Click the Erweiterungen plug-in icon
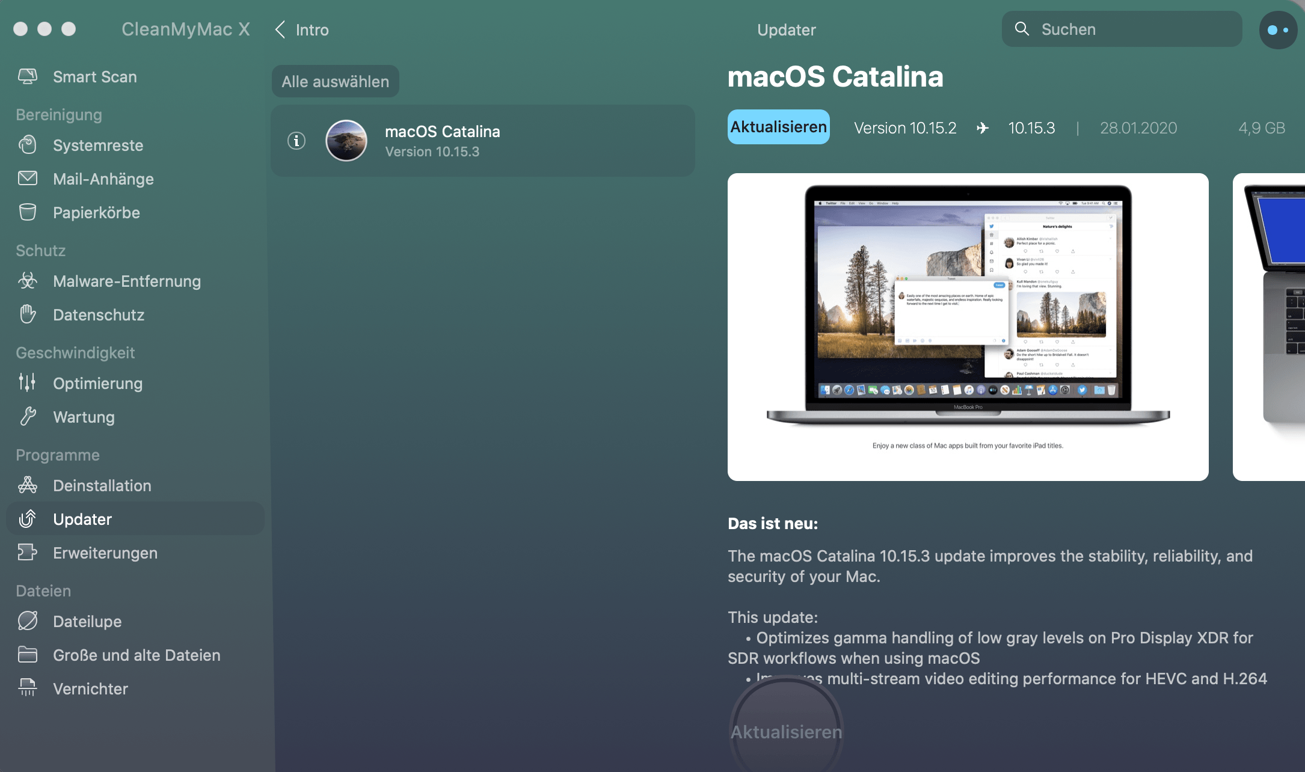1305x772 pixels. tap(28, 553)
